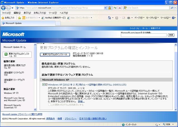Click the sidebar scroll down arrow
The height and width of the screenshot is (127, 178).
[x=35, y=110]
